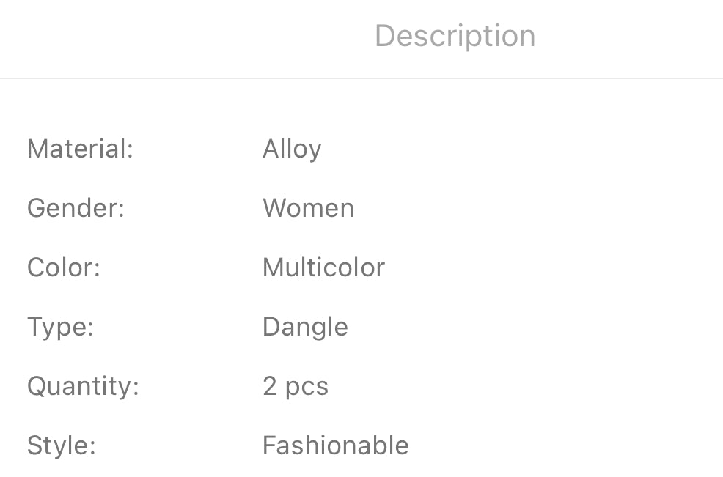The width and height of the screenshot is (723, 477).
Task: Click the divider line below Description
Action: [361, 78]
